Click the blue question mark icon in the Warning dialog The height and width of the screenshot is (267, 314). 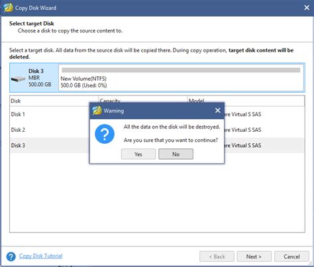click(x=105, y=134)
